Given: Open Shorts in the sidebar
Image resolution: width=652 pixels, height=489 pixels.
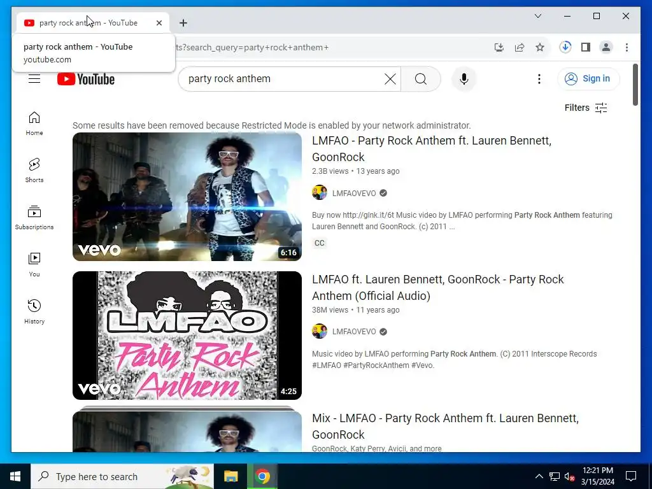Looking at the screenshot, I should (x=34, y=171).
